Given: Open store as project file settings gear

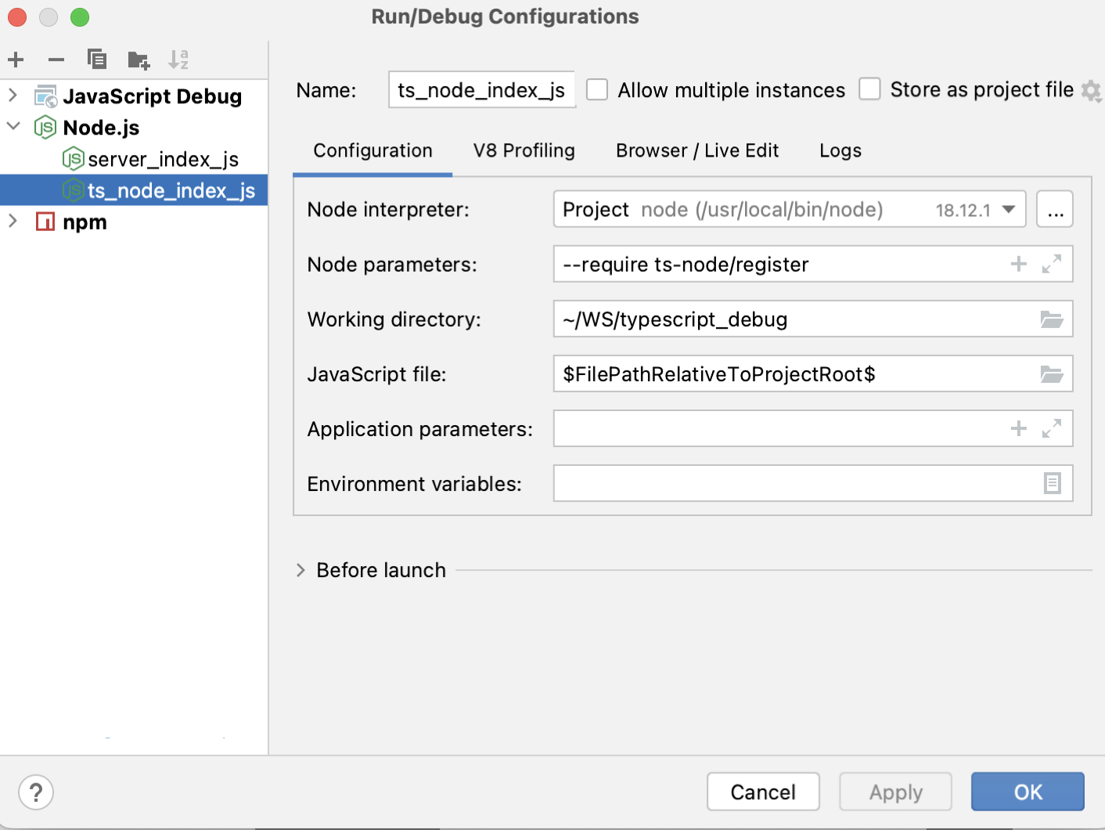Looking at the screenshot, I should point(1091,91).
